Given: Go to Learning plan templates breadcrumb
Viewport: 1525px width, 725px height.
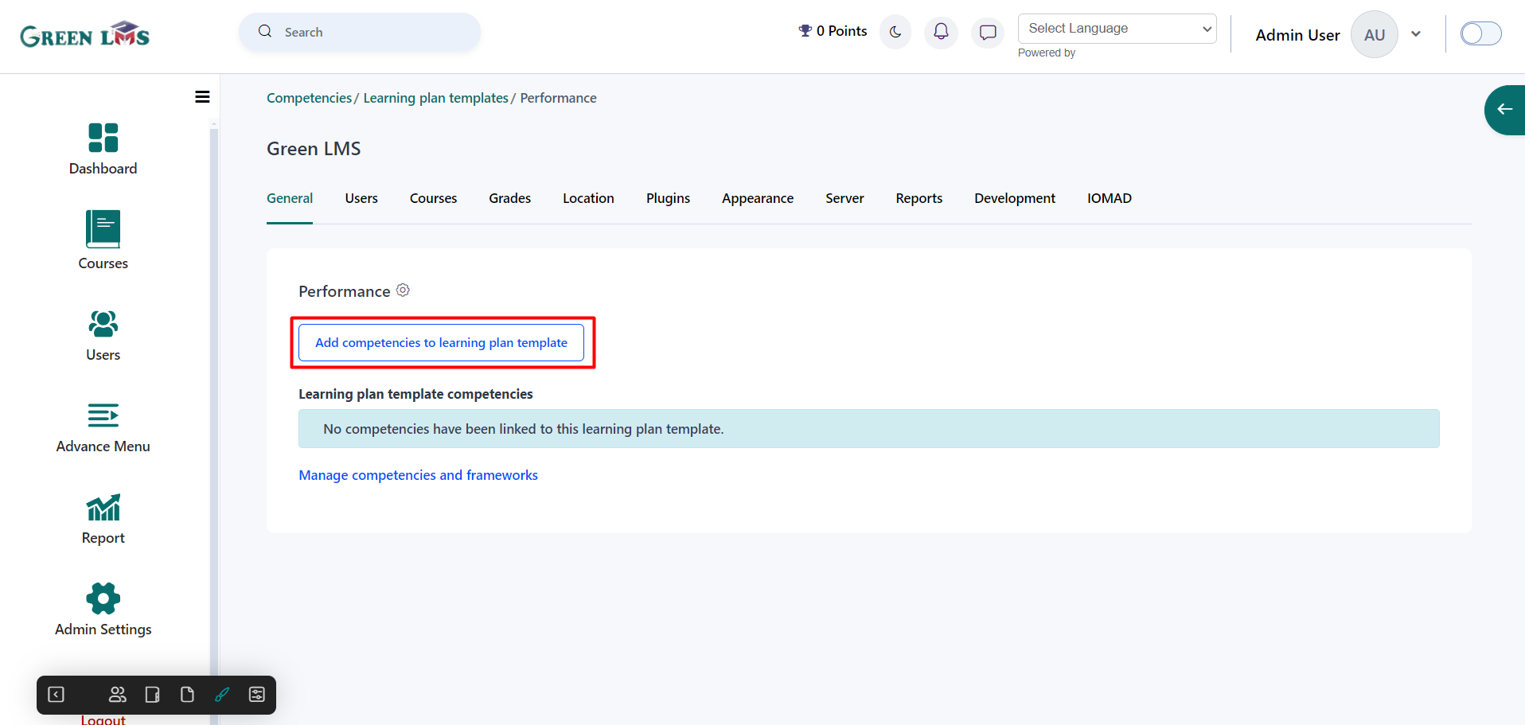Looking at the screenshot, I should (x=435, y=98).
